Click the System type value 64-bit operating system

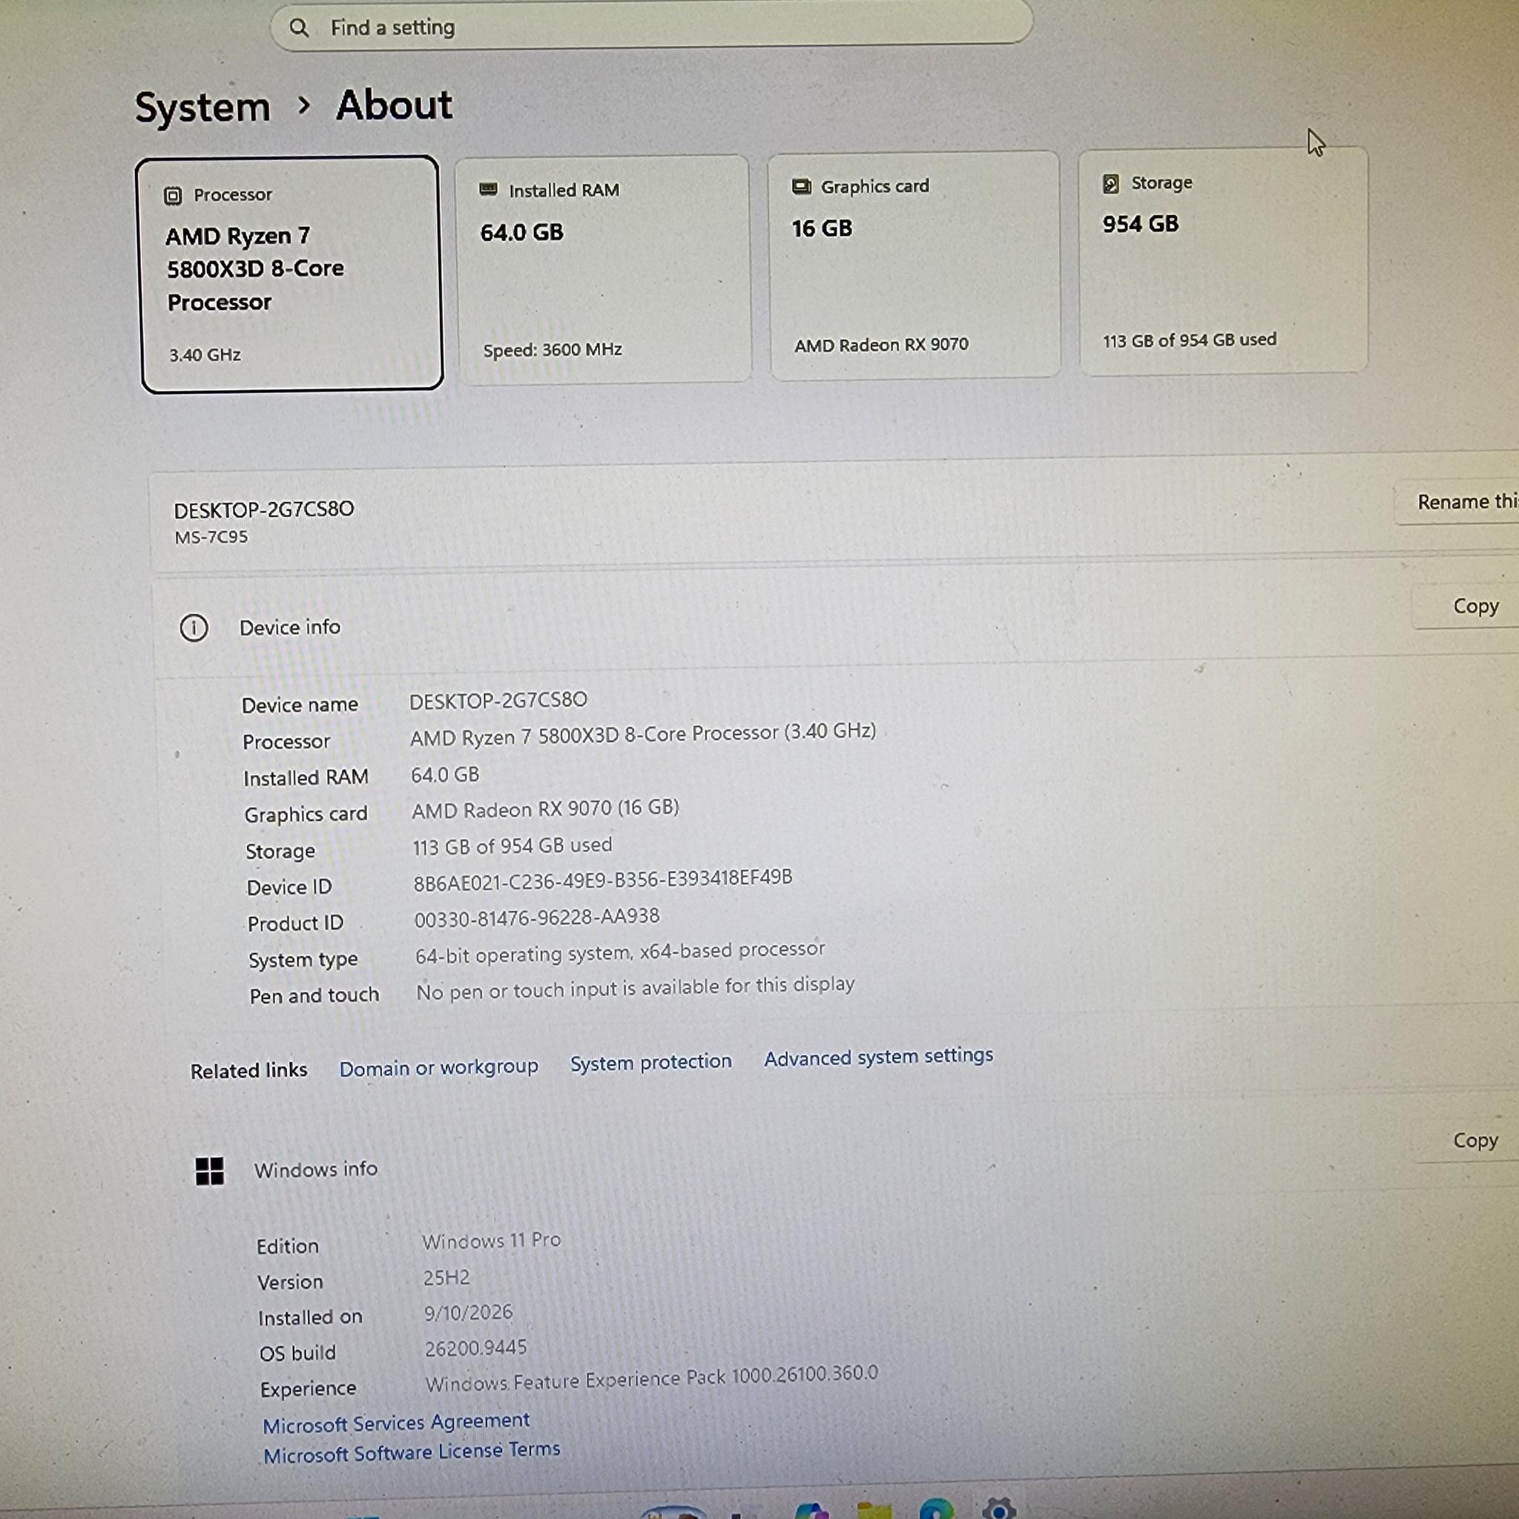point(620,952)
